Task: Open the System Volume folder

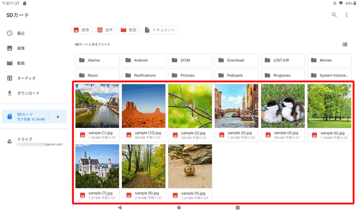Action: [329, 74]
